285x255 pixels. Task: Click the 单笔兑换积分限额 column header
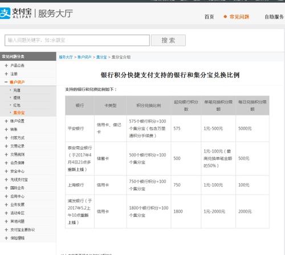click(218, 105)
